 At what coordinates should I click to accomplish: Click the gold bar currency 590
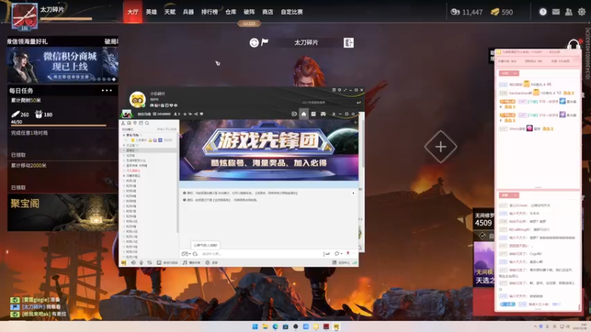(502, 12)
